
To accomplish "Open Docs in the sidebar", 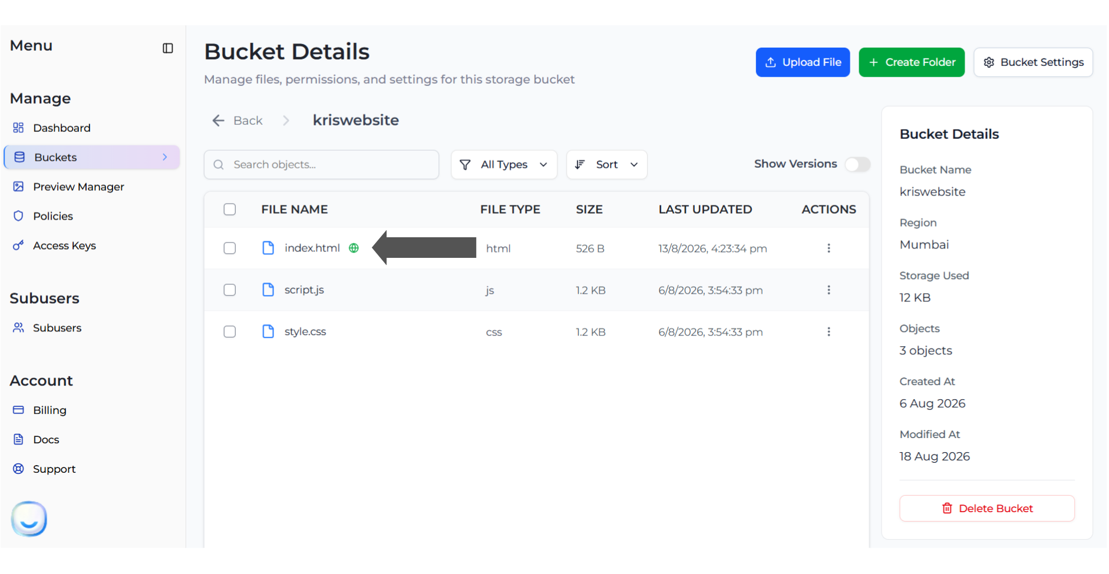I will (46, 440).
